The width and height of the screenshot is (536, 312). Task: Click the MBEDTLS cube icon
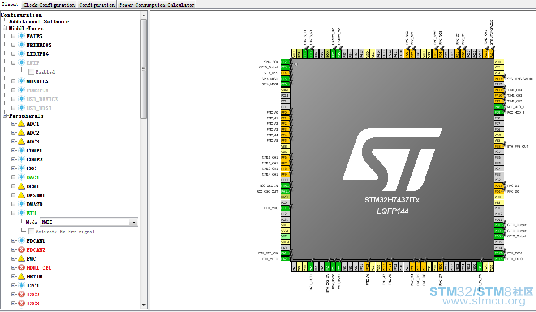click(21, 81)
